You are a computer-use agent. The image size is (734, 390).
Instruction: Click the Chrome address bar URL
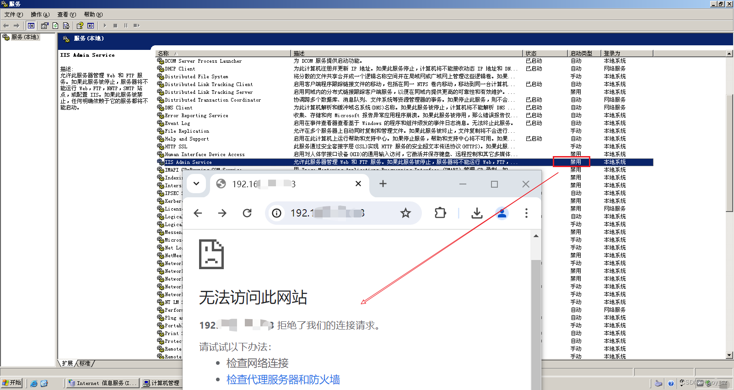(327, 213)
